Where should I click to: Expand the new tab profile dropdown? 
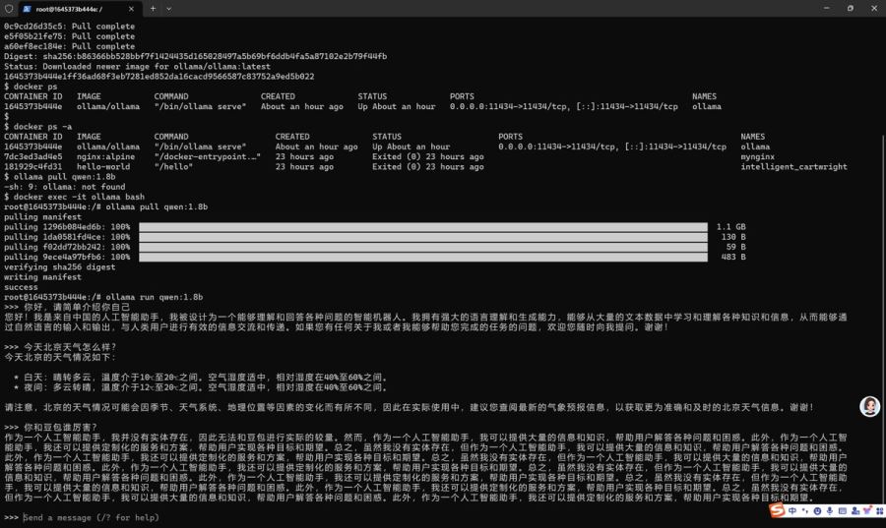[168, 9]
